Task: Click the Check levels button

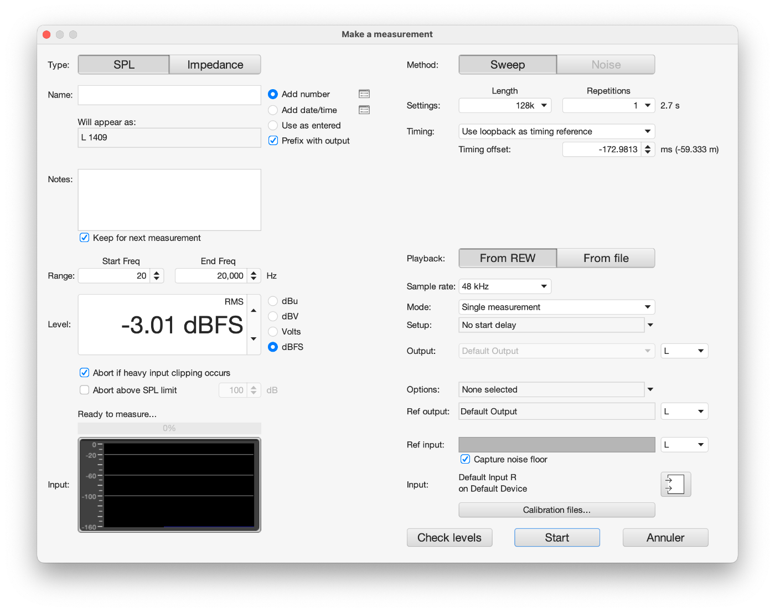Action: 449,537
